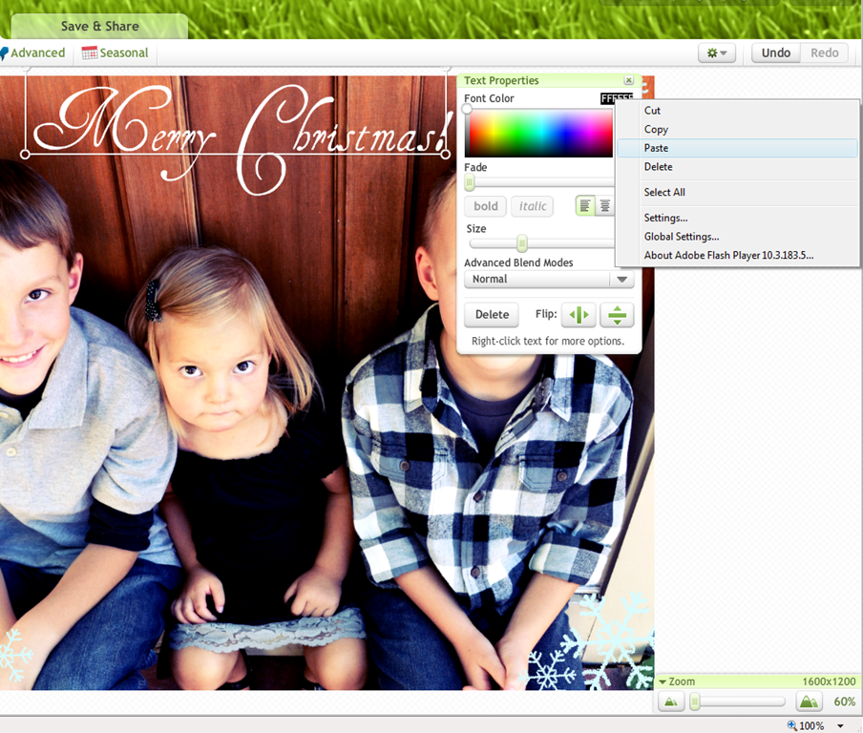Set text alignment to center
The height and width of the screenshot is (733, 863).
[x=604, y=206]
